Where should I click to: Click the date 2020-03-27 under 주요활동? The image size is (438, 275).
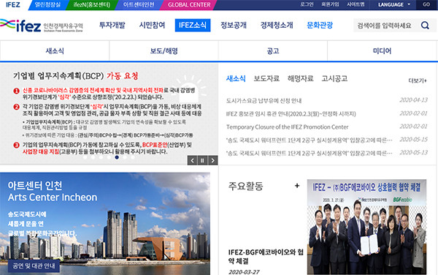pyautogui.click(x=244, y=272)
